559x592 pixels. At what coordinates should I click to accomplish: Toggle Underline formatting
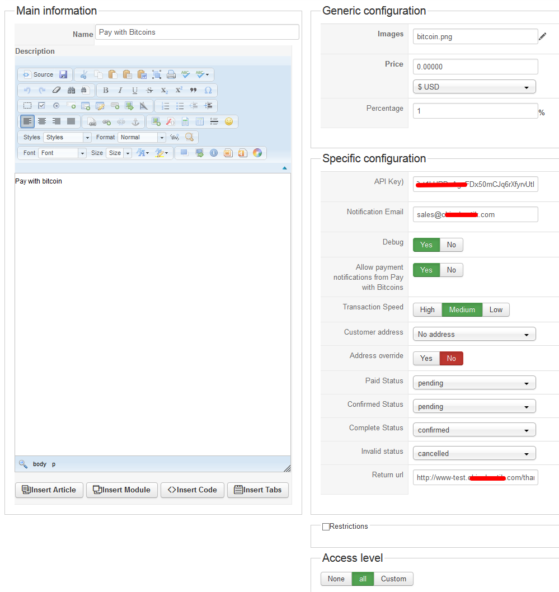tap(135, 90)
